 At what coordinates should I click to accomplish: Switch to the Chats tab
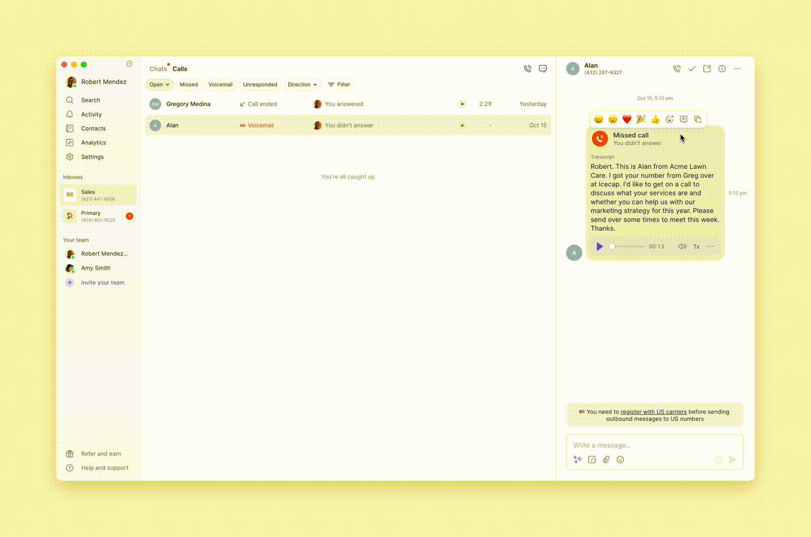(158, 69)
